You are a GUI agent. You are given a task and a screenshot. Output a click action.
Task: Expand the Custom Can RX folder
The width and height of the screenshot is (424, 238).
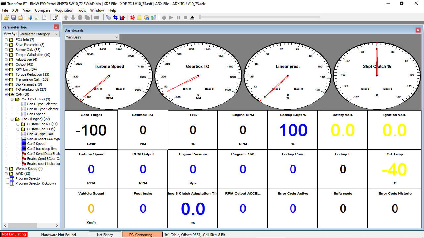click(x=18, y=124)
